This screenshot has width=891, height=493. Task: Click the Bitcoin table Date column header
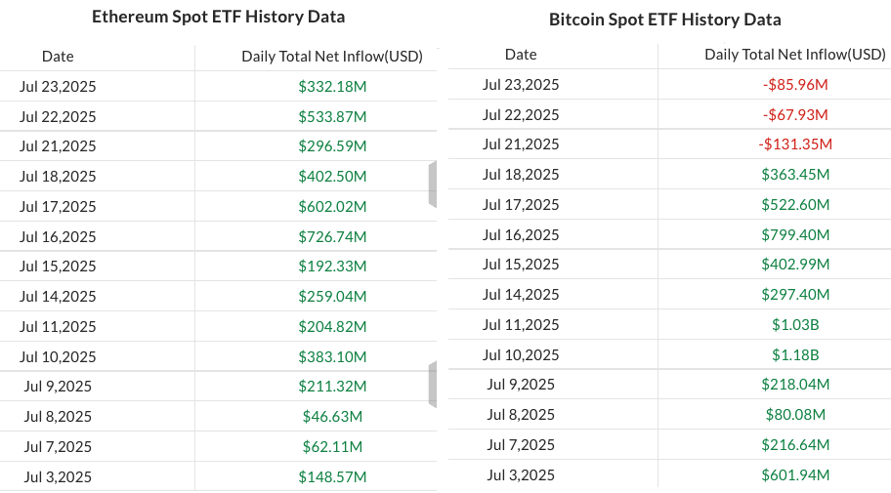(x=521, y=55)
